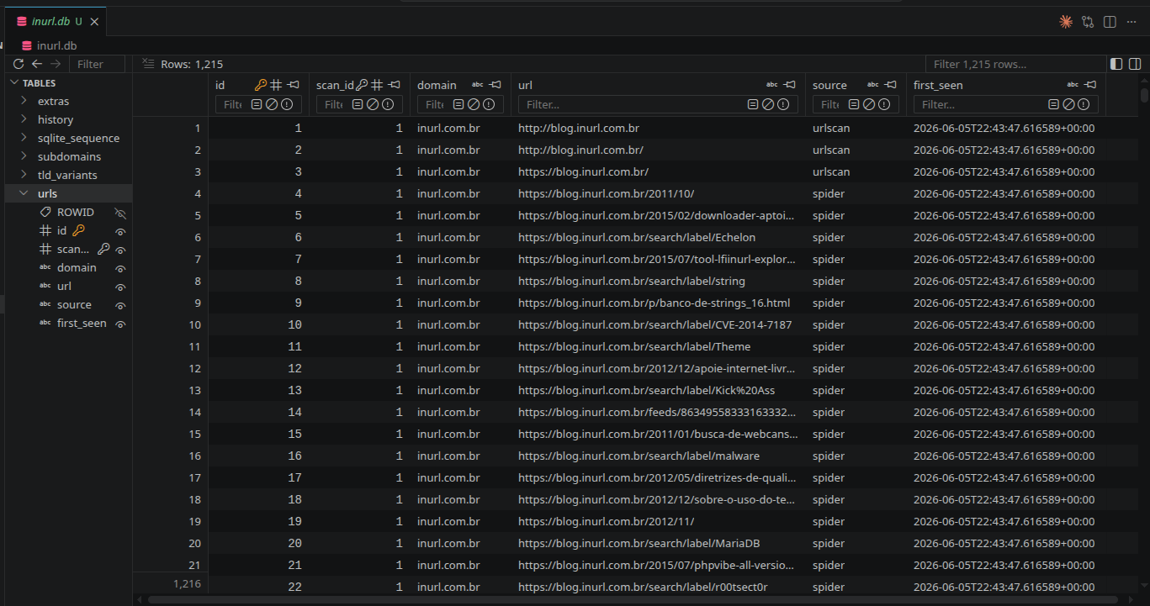This screenshot has width=1150, height=606.
Task: Click the abc icon beside first_seen in sidebar
Action: 45,323
